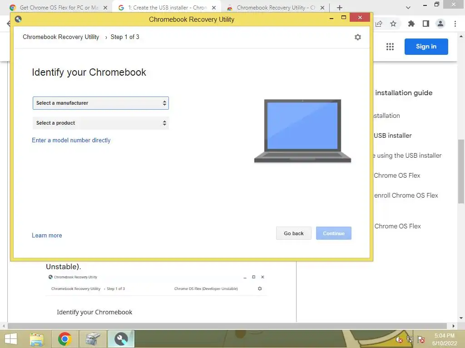Click the network tray icon
The image size is (465, 348).
pyautogui.click(x=410, y=339)
